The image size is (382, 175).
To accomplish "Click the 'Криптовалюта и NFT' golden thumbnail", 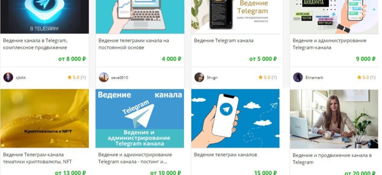I will pyautogui.click(x=45, y=119).
